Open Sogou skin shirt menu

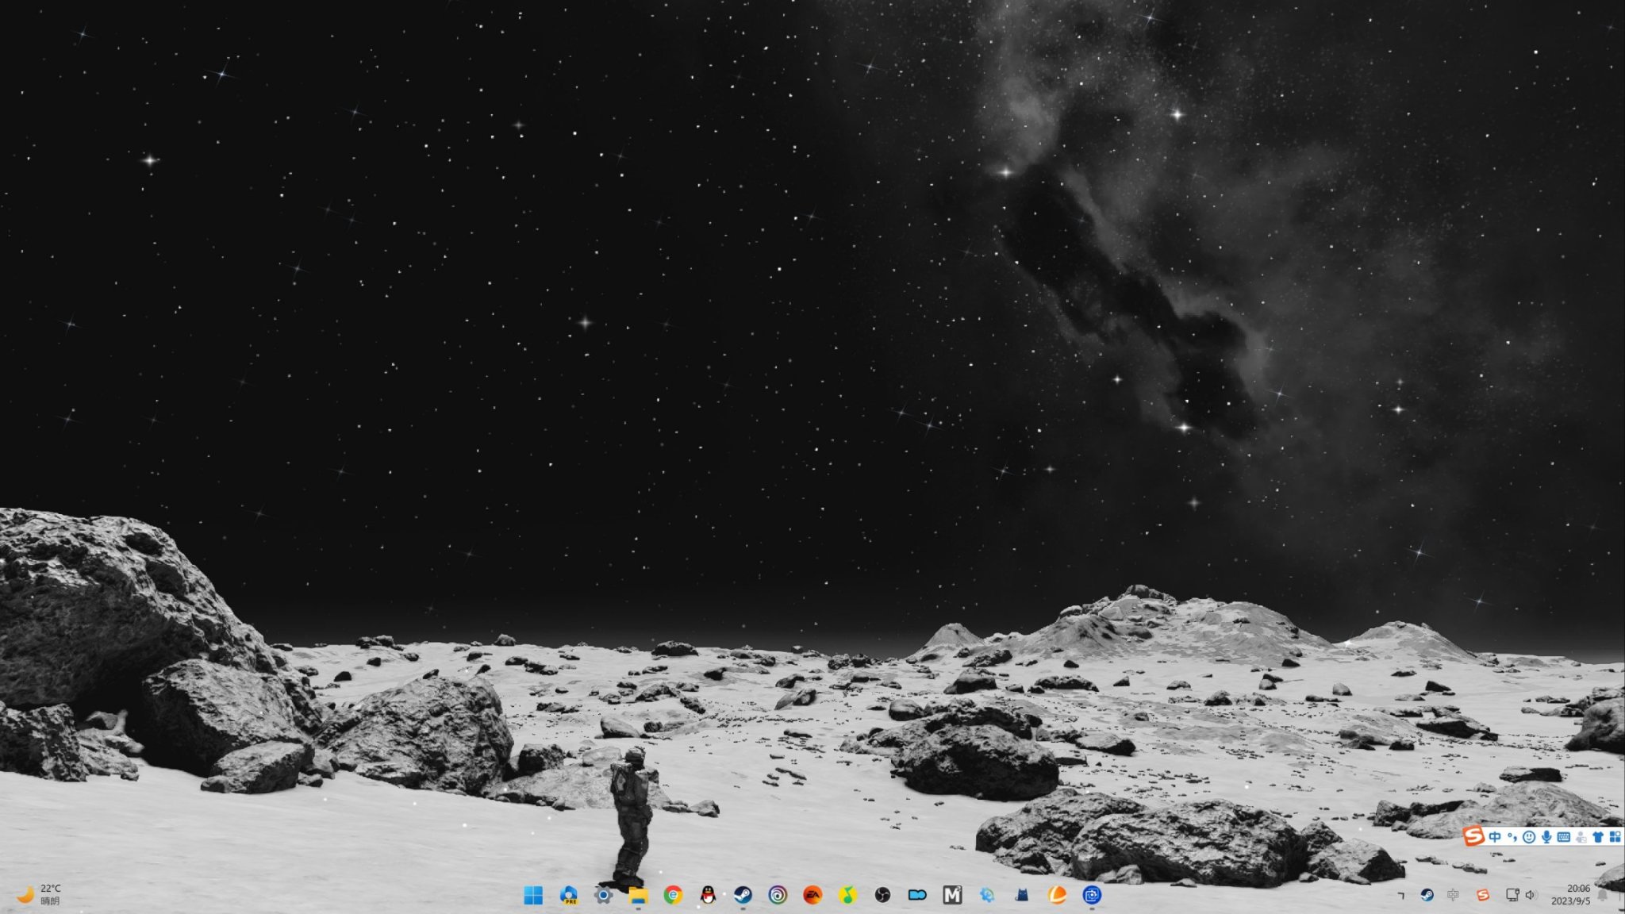tap(1598, 836)
